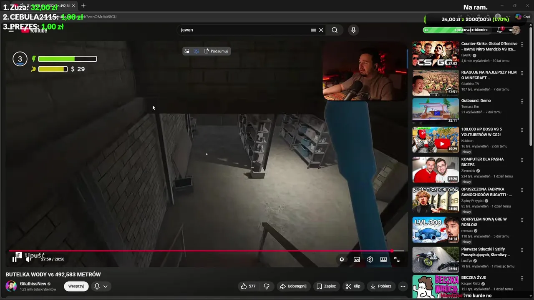Image resolution: width=534 pixels, height=300 pixels.
Task: Like the video with 577 likes
Action: tap(248, 286)
